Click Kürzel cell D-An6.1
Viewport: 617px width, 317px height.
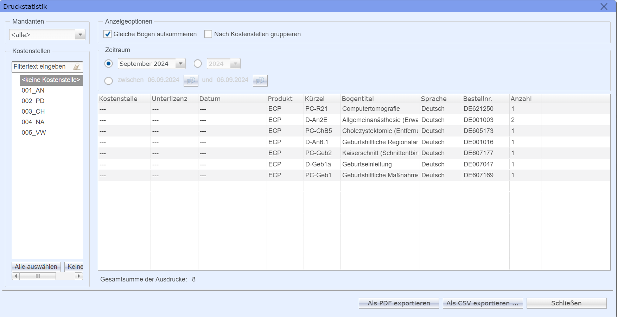point(317,142)
